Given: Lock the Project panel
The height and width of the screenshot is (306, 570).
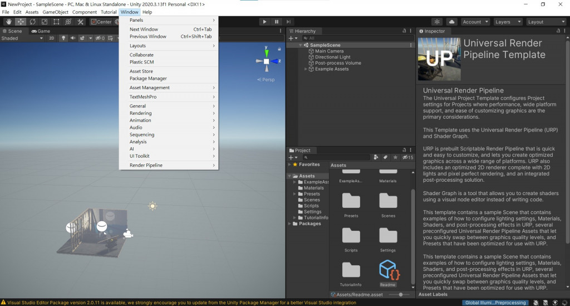Looking at the screenshot, I should coord(404,150).
